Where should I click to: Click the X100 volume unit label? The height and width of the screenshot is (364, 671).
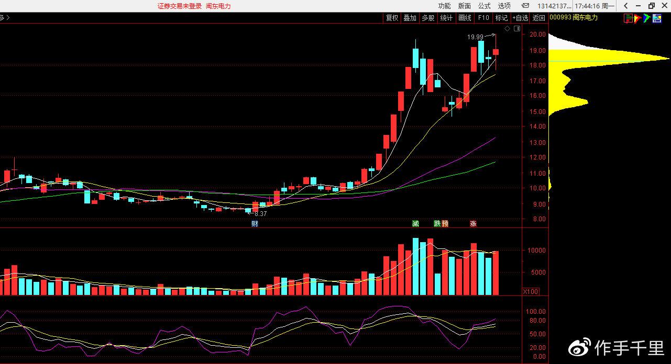coord(531,291)
